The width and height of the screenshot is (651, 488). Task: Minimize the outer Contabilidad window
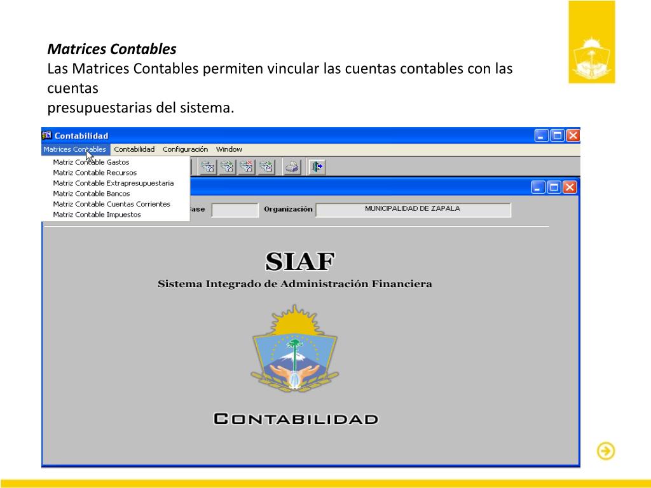coord(541,135)
